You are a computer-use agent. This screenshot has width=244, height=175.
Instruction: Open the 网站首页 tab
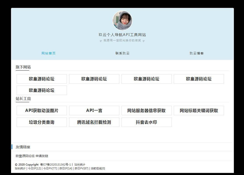48,53
